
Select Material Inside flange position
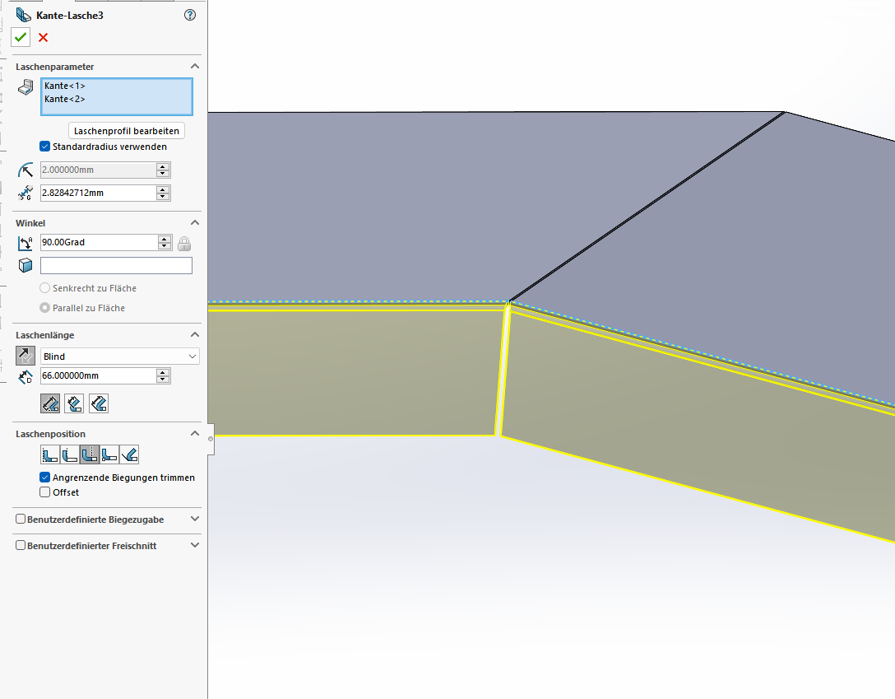point(50,454)
